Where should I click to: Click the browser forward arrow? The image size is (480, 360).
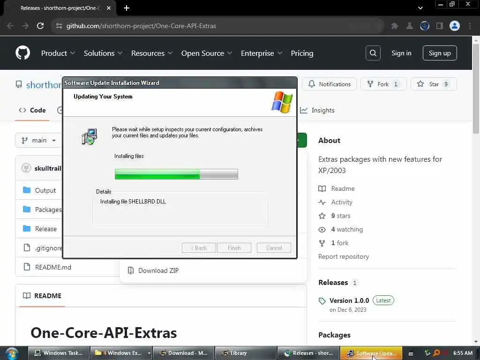point(25,26)
